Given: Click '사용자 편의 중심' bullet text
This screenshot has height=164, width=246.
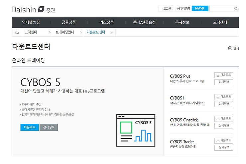Looking at the screenshot, I should click(31, 104).
